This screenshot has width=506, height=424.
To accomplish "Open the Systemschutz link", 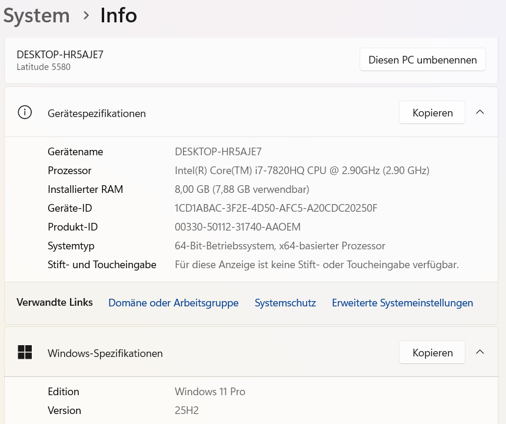I will click(x=285, y=303).
